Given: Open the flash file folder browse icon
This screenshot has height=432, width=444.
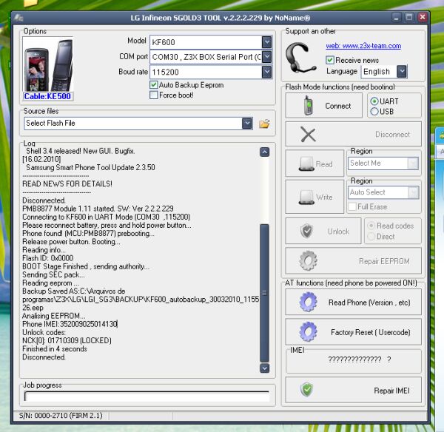Looking at the screenshot, I should 264,124.
